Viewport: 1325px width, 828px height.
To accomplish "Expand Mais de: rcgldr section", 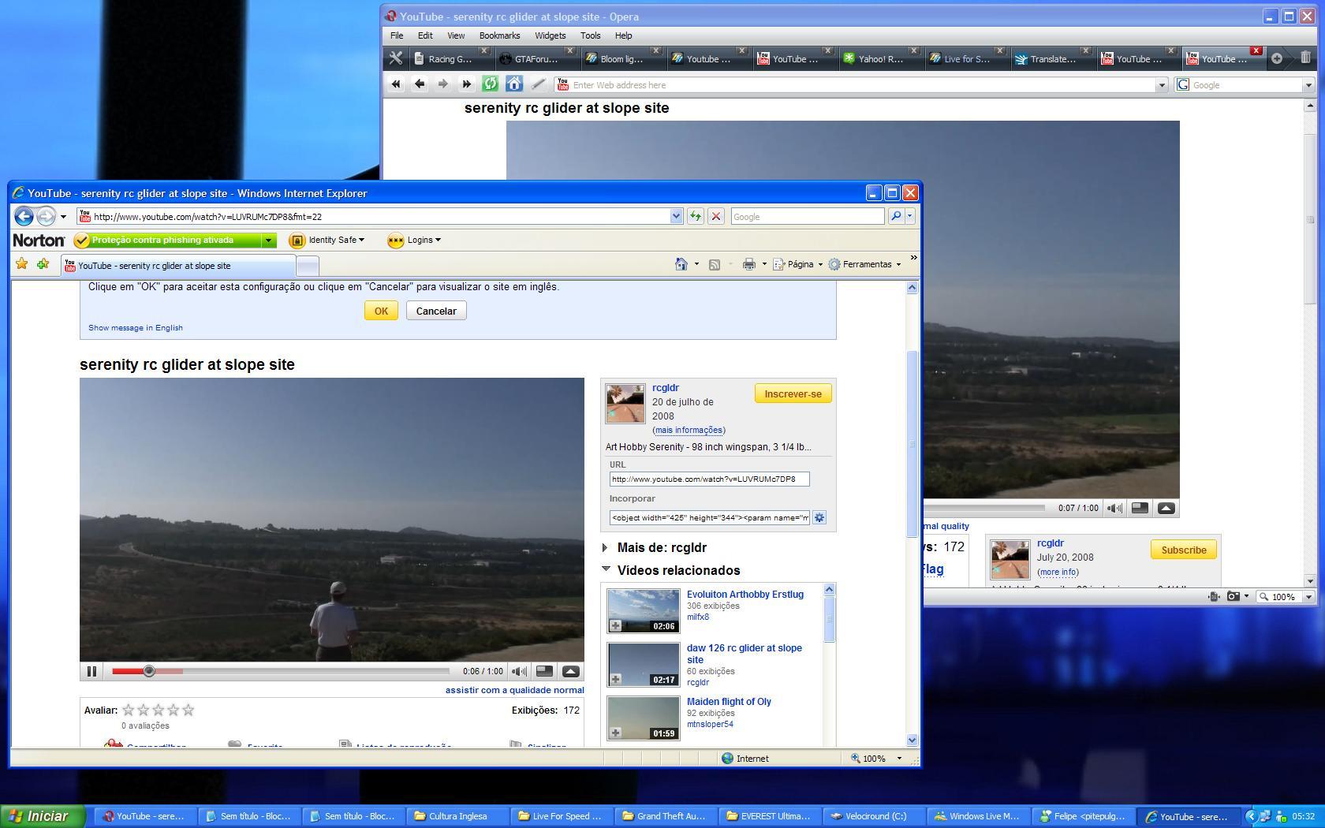I will (605, 547).
